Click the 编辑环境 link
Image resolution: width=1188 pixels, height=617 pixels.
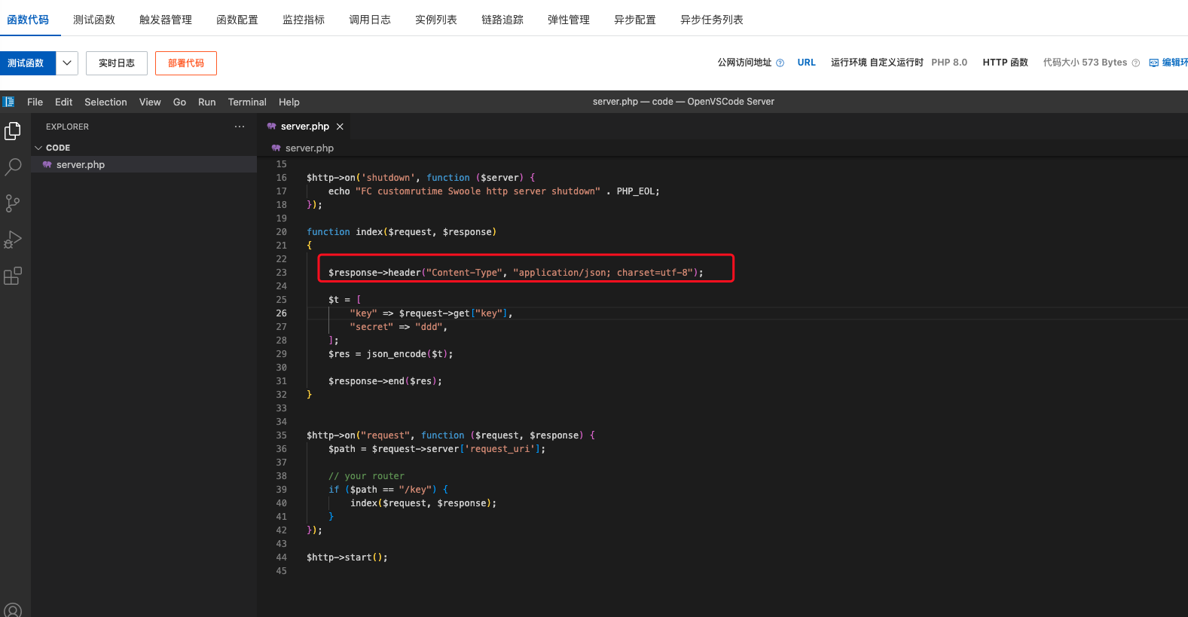tap(1174, 63)
